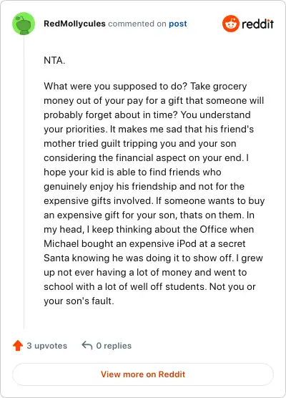The height and width of the screenshot is (398, 286).
Task: Click the line starting 'What were you supposed'
Action: point(145,87)
